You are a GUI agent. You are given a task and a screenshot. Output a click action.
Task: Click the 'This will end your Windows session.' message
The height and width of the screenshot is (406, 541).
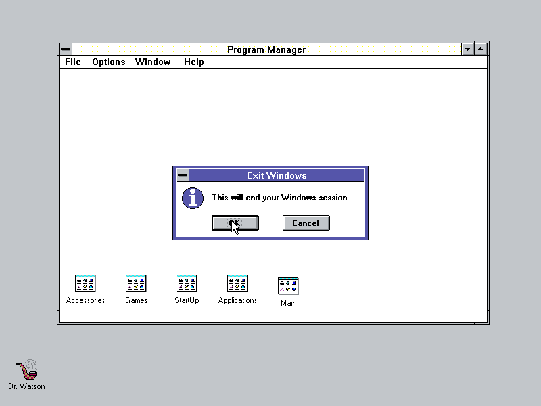[x=281, y=198]
